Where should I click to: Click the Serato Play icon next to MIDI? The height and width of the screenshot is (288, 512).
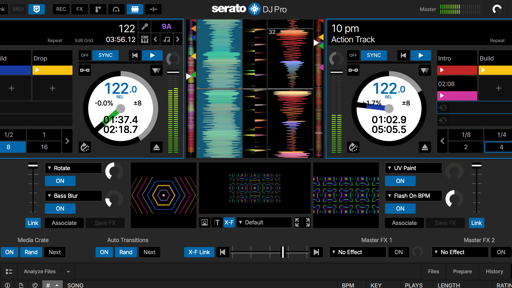37,9
